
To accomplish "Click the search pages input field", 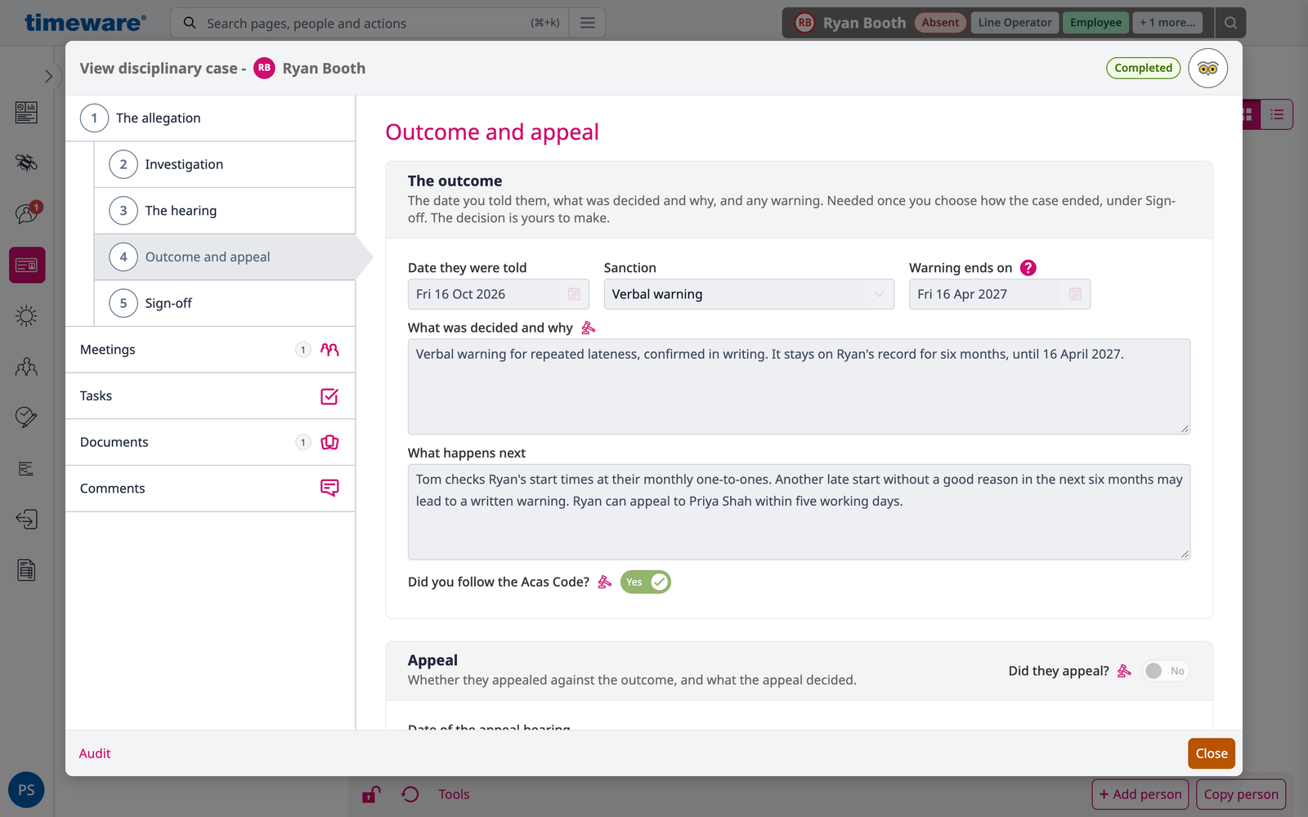I will tap(368, 23).
